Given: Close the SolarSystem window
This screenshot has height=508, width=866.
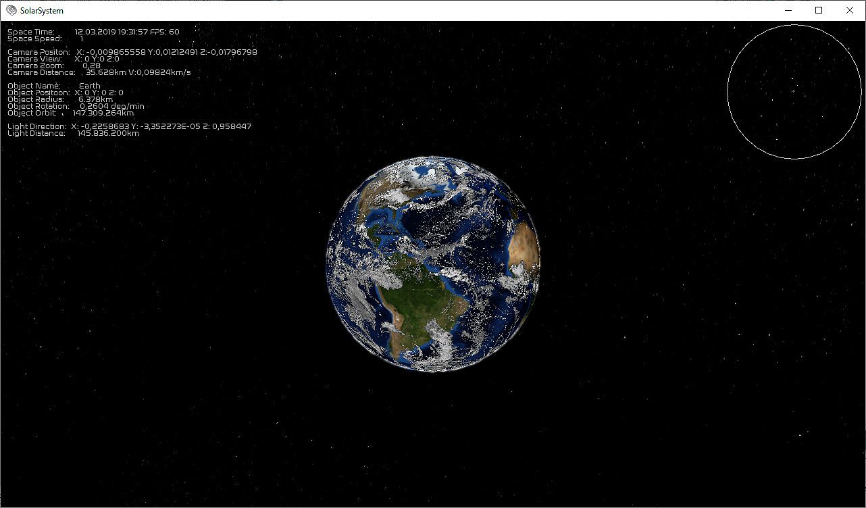Looking at the screenshot, I should point(850,10).
